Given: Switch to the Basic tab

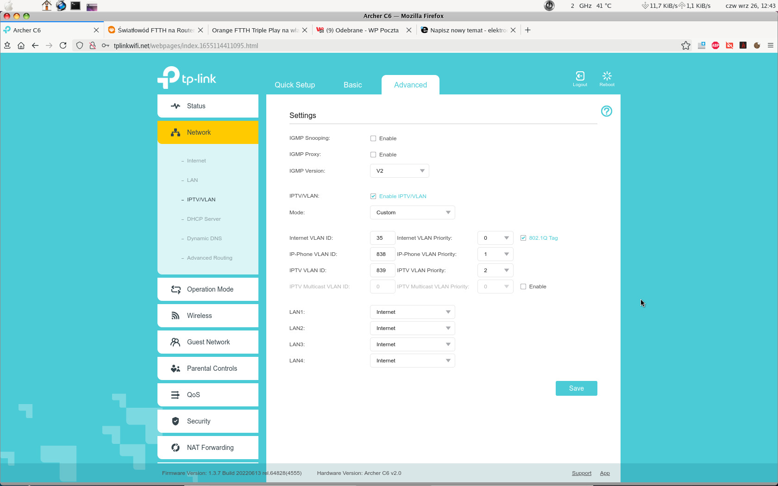Looking at the screenshot, I should coord(353,85).
